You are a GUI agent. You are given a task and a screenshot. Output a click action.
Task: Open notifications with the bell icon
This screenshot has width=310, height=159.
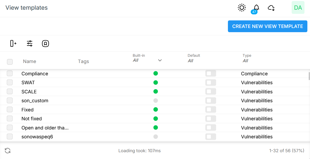coord(256,8)
